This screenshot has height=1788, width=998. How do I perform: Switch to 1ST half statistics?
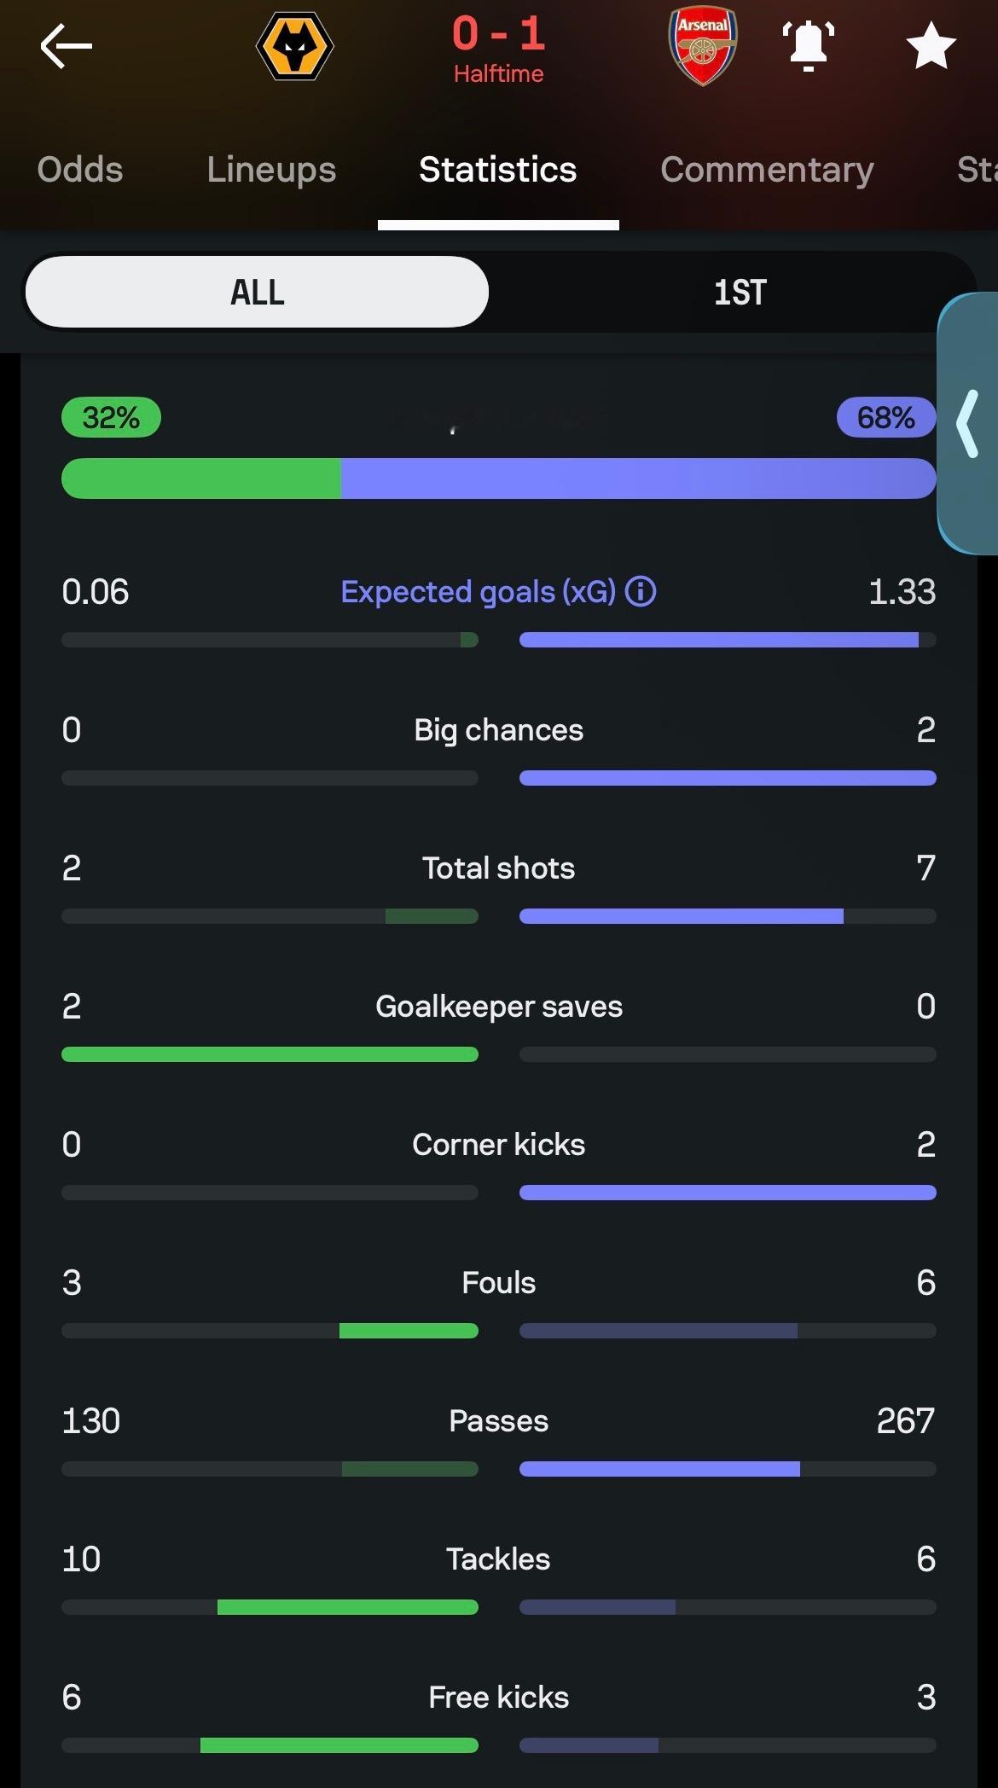point(740,293)
